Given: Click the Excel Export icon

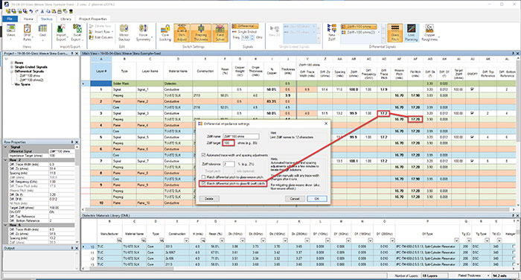Looking at the screenshot, I should pyautogui.click(x=77, y=32).
